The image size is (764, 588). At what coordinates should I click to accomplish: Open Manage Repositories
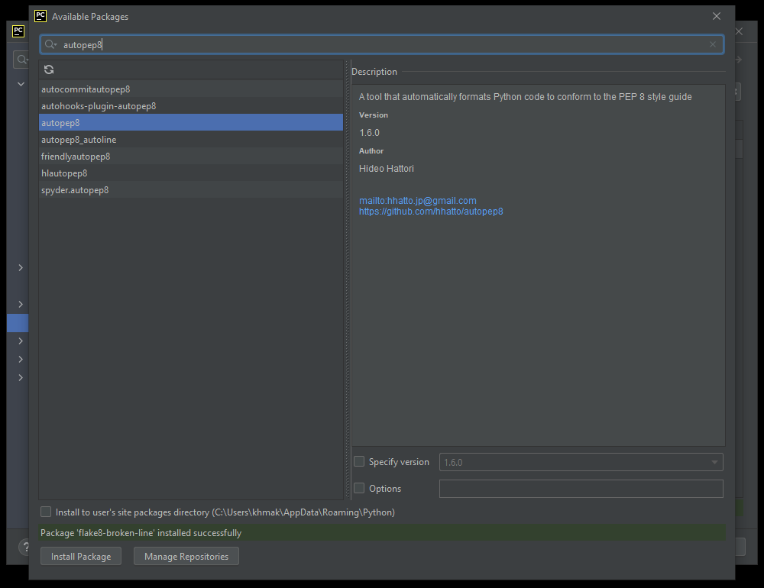[x=186, y=557]
